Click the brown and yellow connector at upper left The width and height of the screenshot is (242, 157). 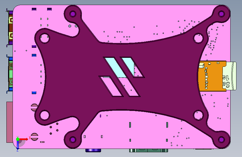(x=11, y=28)
